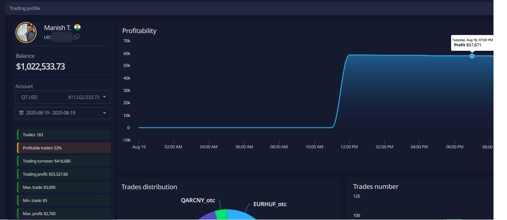Click the India flag icon
The image size is (507, 220).
[77, 27]
